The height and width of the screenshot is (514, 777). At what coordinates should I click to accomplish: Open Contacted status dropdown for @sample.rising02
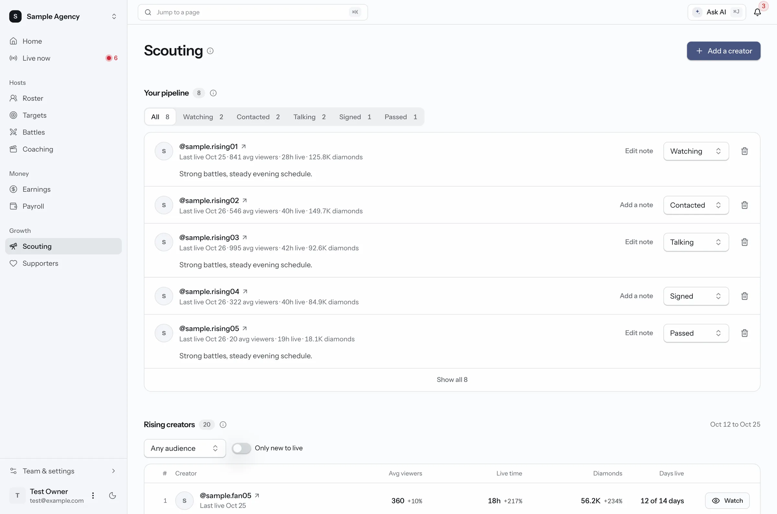[696, 205]
